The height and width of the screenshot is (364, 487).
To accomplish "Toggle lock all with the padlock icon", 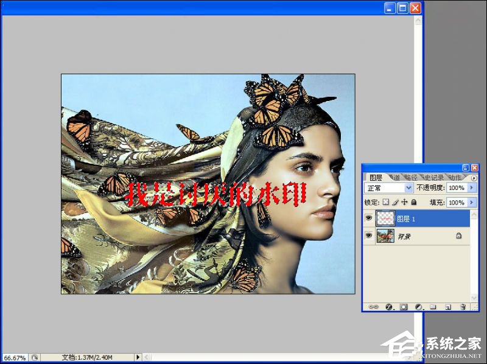I will (x=415, y=202).
